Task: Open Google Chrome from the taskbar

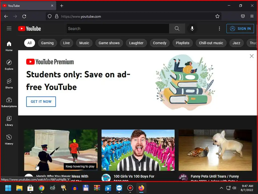Action: pyautogui.click(x=42, y=188)
